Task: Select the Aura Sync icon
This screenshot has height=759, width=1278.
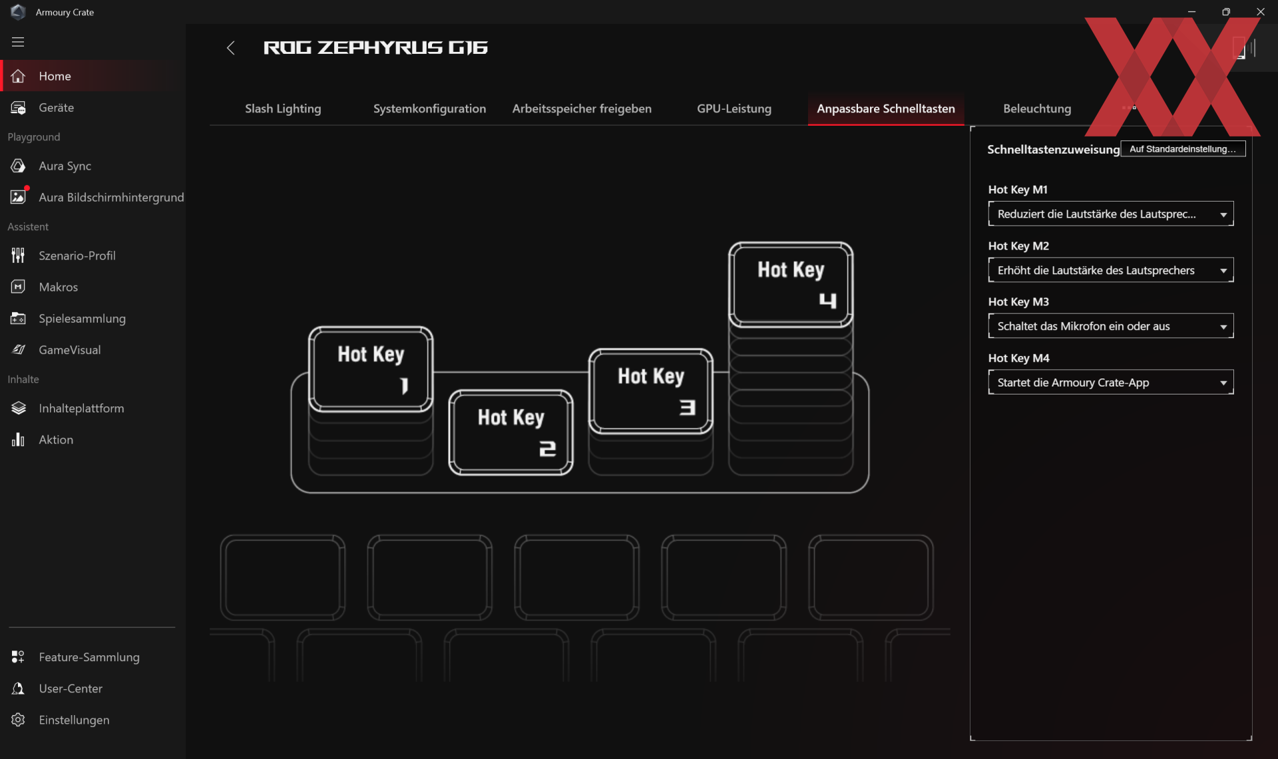Action: (x=18, y=166)
